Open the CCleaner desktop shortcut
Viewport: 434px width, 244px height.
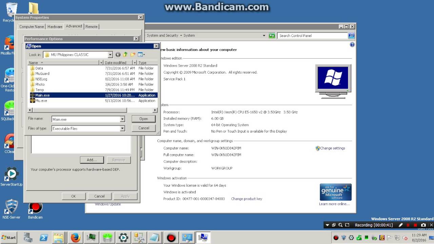click(x=9, y=144)
